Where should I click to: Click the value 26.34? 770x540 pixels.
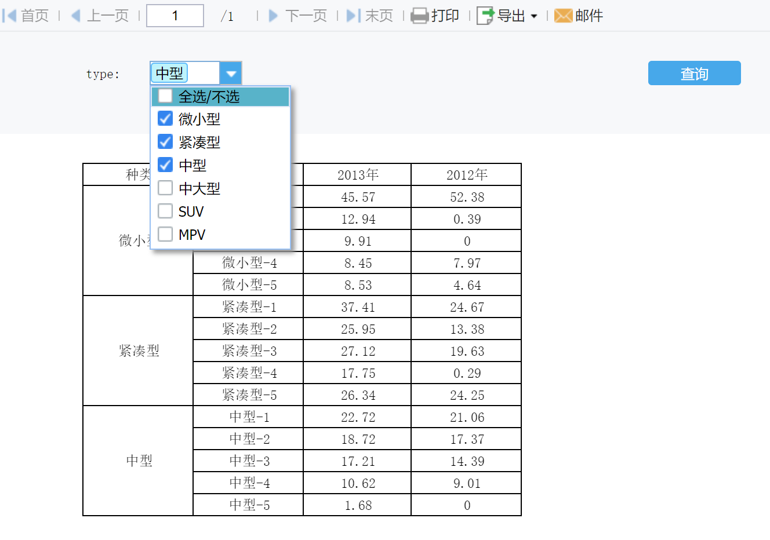[x=357, y=395]
